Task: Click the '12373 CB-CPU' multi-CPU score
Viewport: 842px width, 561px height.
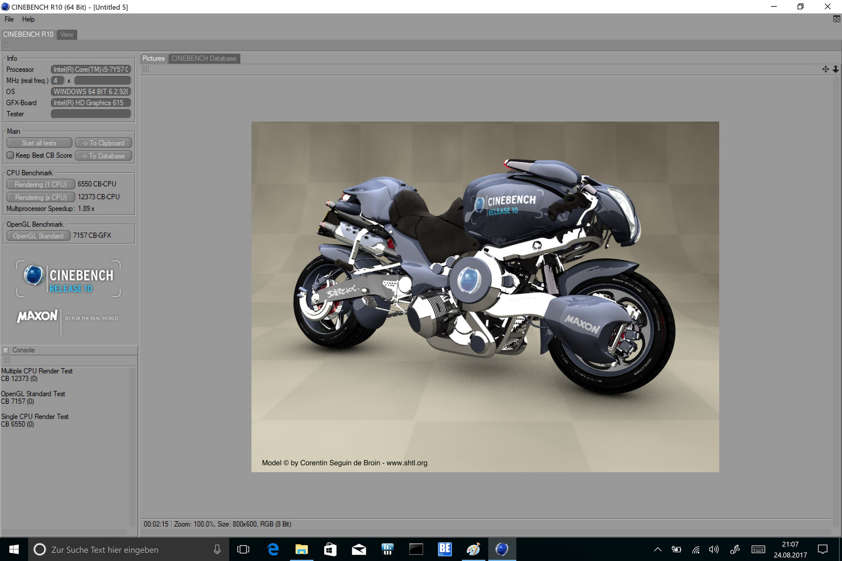Action: click(99, 197)
